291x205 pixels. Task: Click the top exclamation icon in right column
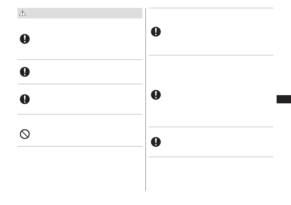pos(156,31)
